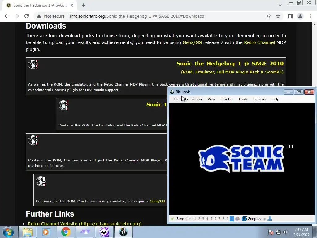This screenshot has height=238, width=317.
Task: Open BizHawk's View menu
Action: [211, 99]
